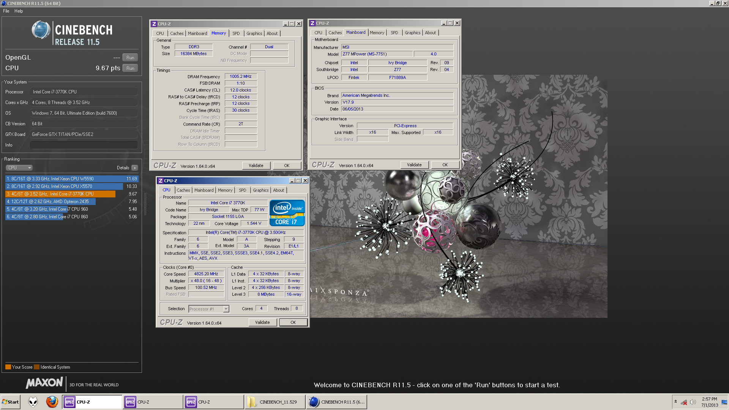Click OK in the processor CPU-Z window
The width and height of the screenshot is (729, 410).
[293, 322]
